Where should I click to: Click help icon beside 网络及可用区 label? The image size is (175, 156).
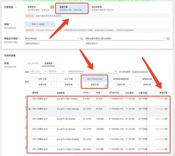click(x=20, y=38)
